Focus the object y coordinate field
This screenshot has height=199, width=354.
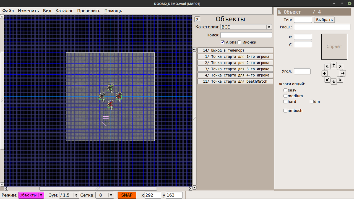coord(303,44)
